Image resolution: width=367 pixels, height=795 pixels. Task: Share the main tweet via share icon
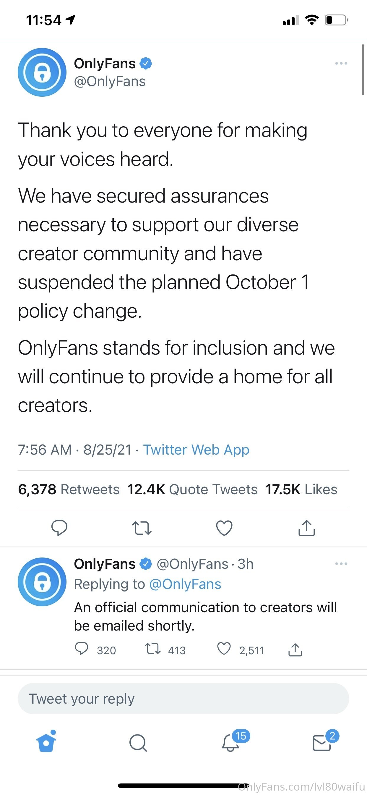pyautogui.click(x=306, y=528)
